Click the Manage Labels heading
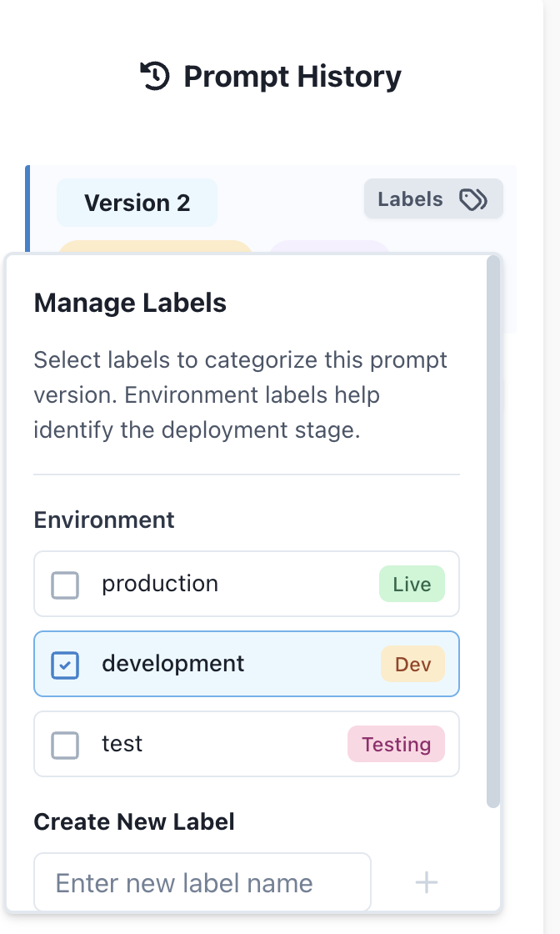The image size is (560, 934). tap(130, 303)
